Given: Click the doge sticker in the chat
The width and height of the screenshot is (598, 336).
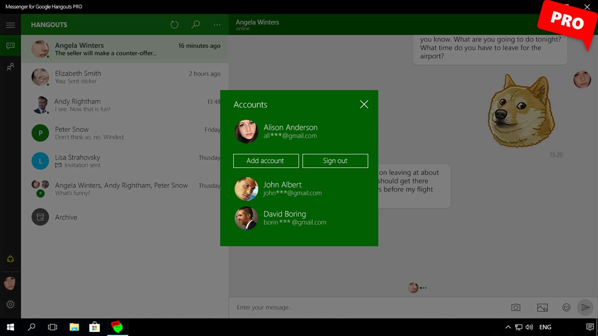Looking at the screenshot, I should click(522, 111).
